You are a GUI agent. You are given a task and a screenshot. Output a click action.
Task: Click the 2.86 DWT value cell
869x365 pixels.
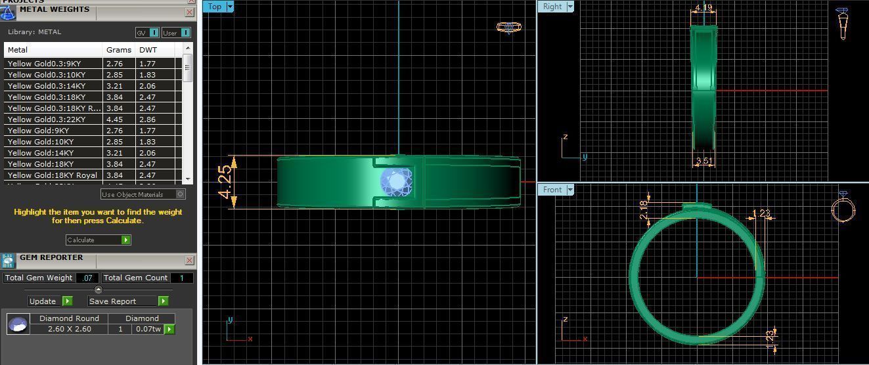[155, 119]
